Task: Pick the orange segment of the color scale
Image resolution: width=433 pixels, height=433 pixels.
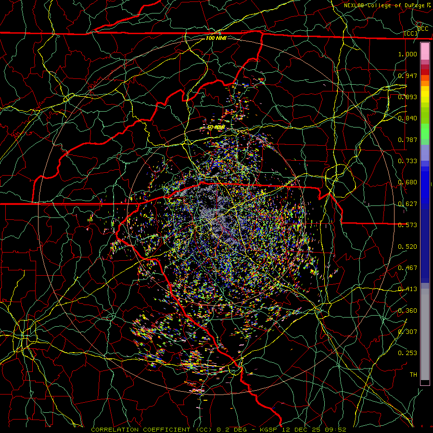Action: (425, 83)
